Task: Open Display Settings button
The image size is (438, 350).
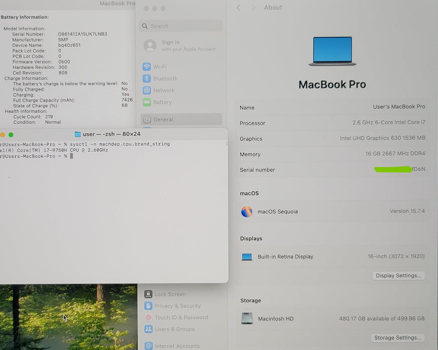Action: [398, 275]
